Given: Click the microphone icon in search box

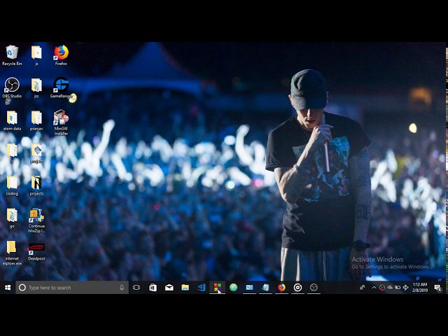Looking at the screenshot, I should tap(122, 288).
